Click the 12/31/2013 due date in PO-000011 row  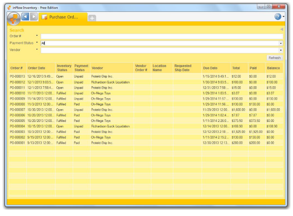pyautogui.click(x=216, y=88)
